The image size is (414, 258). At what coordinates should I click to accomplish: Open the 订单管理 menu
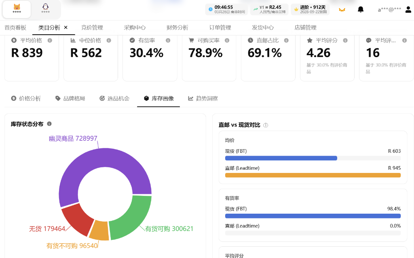point(220,27)
